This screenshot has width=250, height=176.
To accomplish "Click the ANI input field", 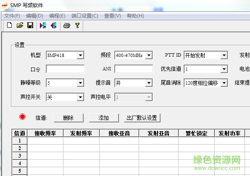I will click(134, 69).
